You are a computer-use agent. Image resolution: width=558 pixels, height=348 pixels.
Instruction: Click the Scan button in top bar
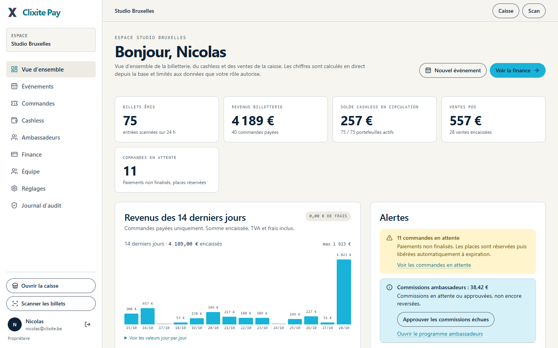coord(534,11)
